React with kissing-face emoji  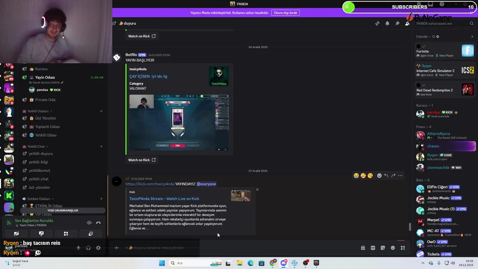(x=370, y=176)
